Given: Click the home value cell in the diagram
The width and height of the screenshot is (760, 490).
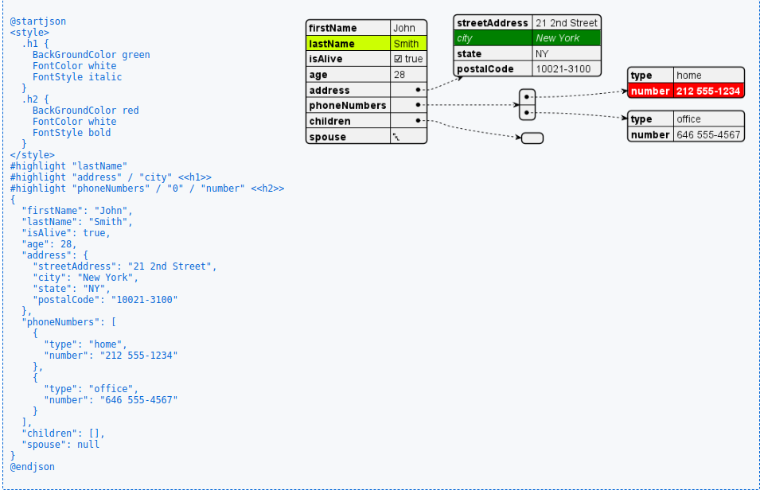Looking at the screenshot, I should 708,76.
